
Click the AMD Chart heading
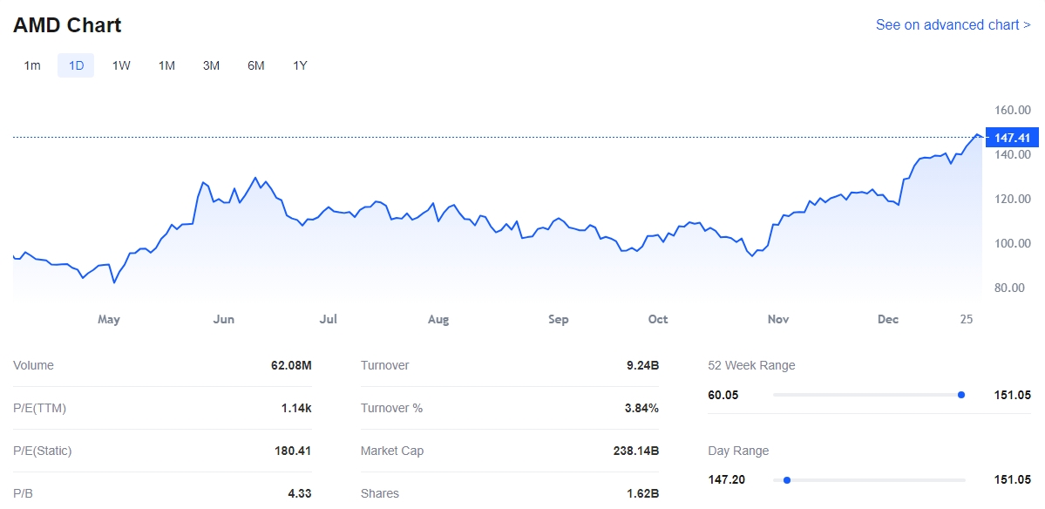pos(67,25)
